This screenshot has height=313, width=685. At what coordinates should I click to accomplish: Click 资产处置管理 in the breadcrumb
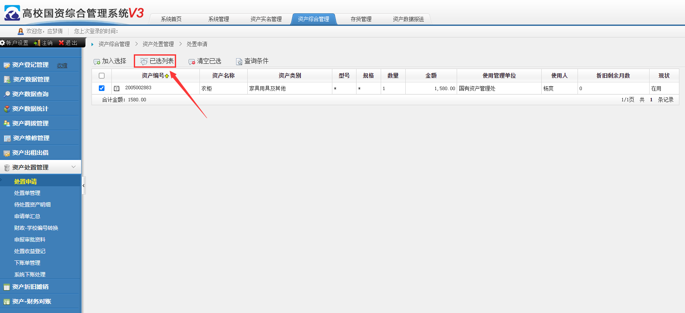click(x=158, y=44)
